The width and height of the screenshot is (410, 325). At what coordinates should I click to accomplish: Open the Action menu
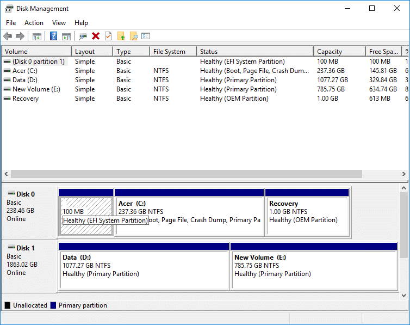(x=34, y=23)
